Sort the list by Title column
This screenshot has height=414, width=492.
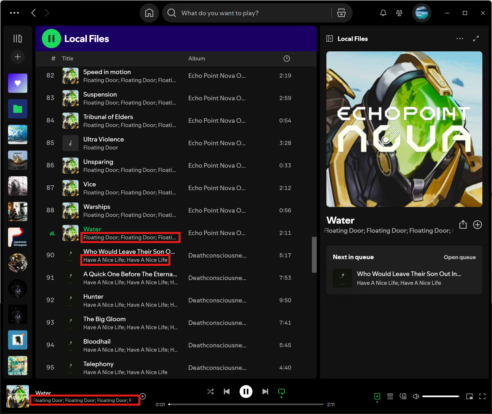(68, 59)
